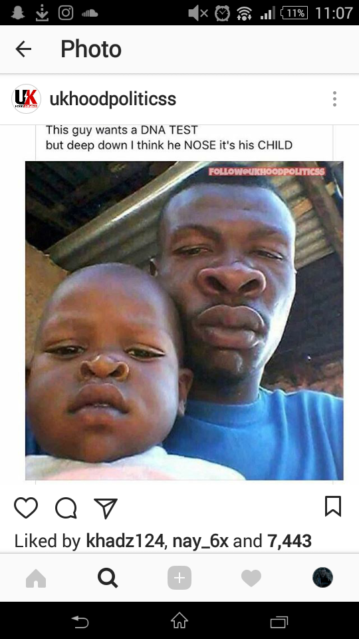Share the post via paper plane icon
Image resolution: width=359 pixels, height=639 pixels.
click(106, 508)
